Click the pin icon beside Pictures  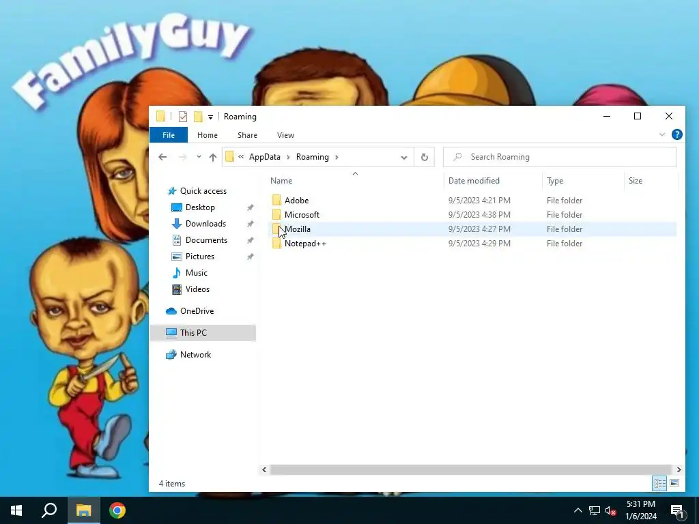[250, 257]
